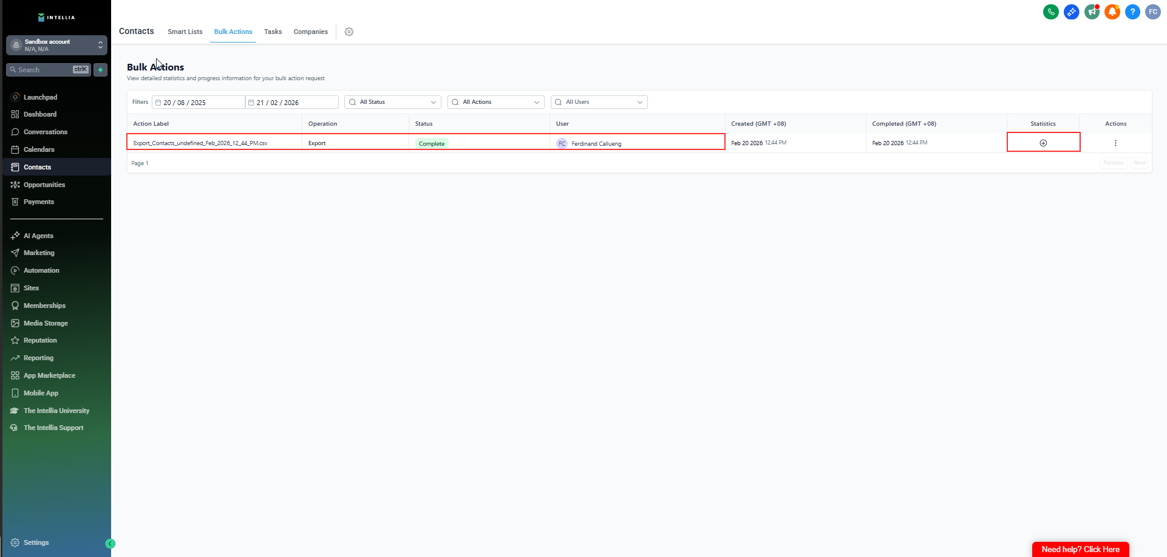Click the Export_Contacts_undefined_Feb_2026 csv label
This screenshot has width=1167, height=557.
(x=200, y=143)
